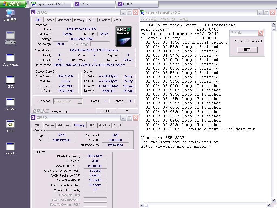Expand the Processor #1 selection dropdown
The height and width of the screenshot is (208, 277).
click(80, 101)
